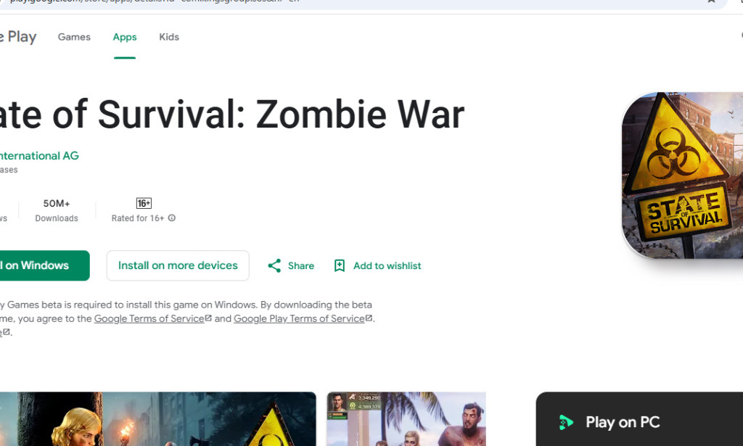Open the Google Terms of Service link
This screenshot has width=743, height=446.
click(x=149, y=318)
